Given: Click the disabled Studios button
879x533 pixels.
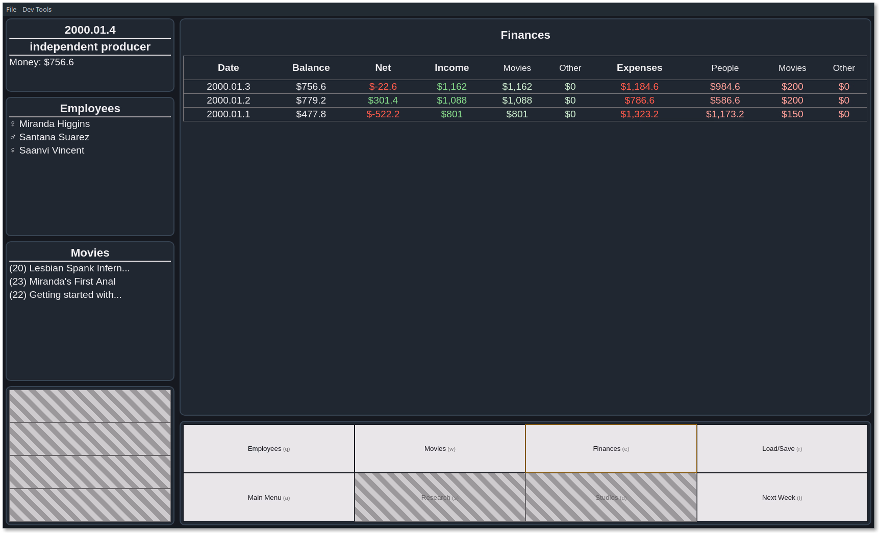Looking at the screenshot, I should [611, 497].
